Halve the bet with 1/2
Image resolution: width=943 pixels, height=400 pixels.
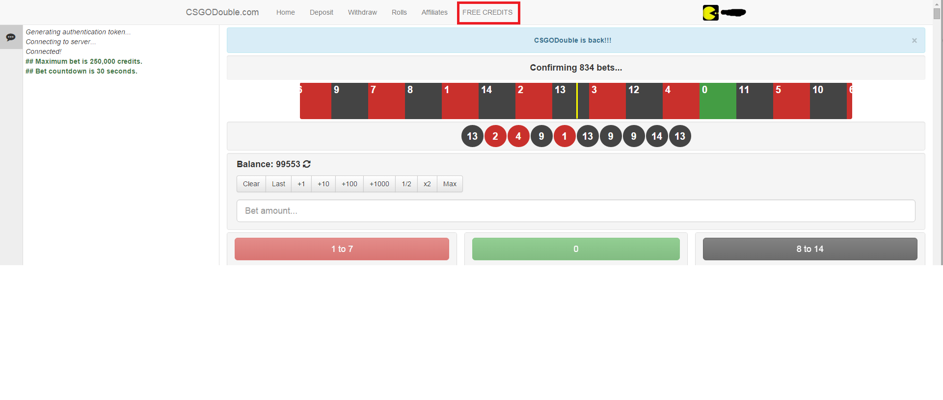click(x=406, y=184)
